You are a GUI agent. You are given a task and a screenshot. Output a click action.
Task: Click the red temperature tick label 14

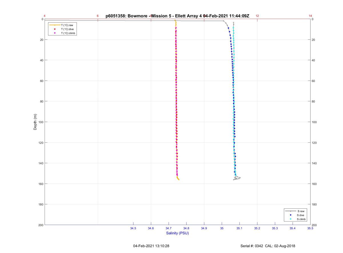click(x=310, y=16)
